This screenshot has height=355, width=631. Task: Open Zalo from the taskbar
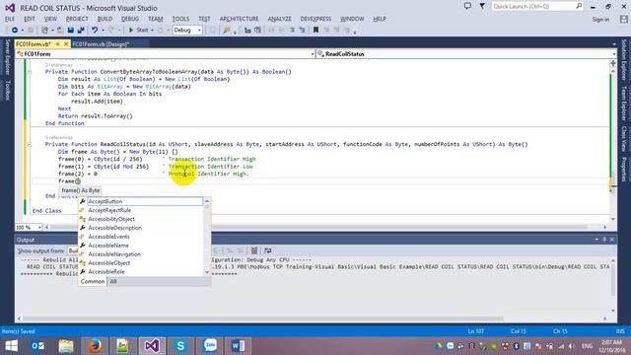click(x=210, y=346)
